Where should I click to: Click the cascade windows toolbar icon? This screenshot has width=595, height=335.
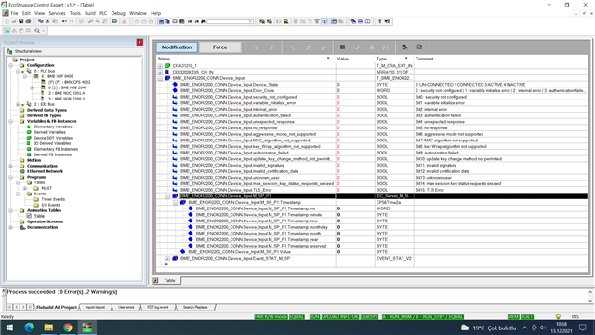(x=353, y=21)
